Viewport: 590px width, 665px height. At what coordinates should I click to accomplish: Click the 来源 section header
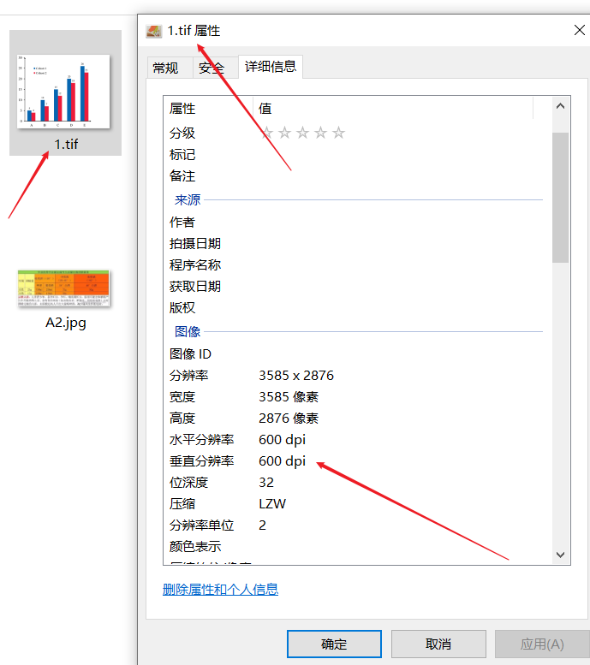(188, 199)
